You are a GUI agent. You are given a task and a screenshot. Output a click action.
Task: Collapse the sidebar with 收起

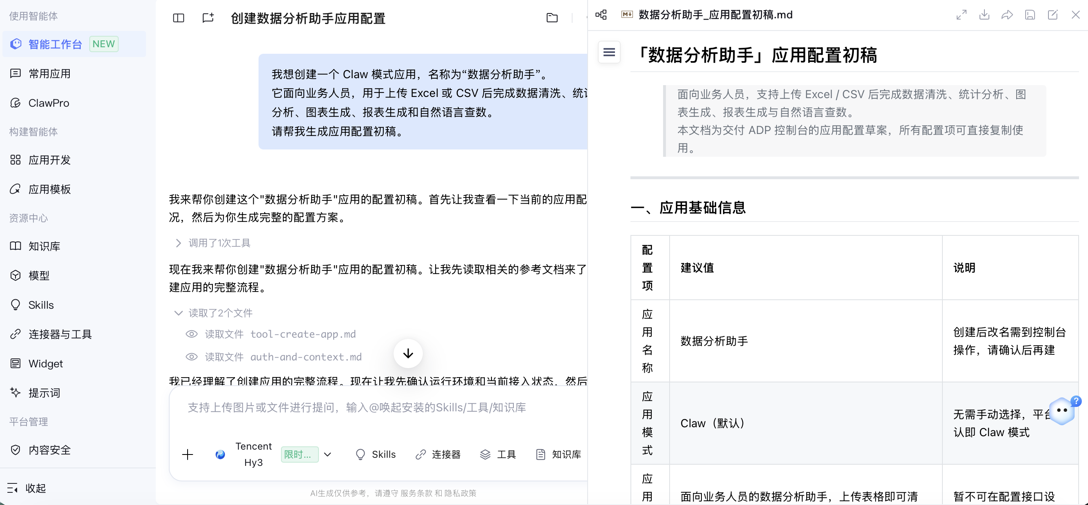[26, 488]
